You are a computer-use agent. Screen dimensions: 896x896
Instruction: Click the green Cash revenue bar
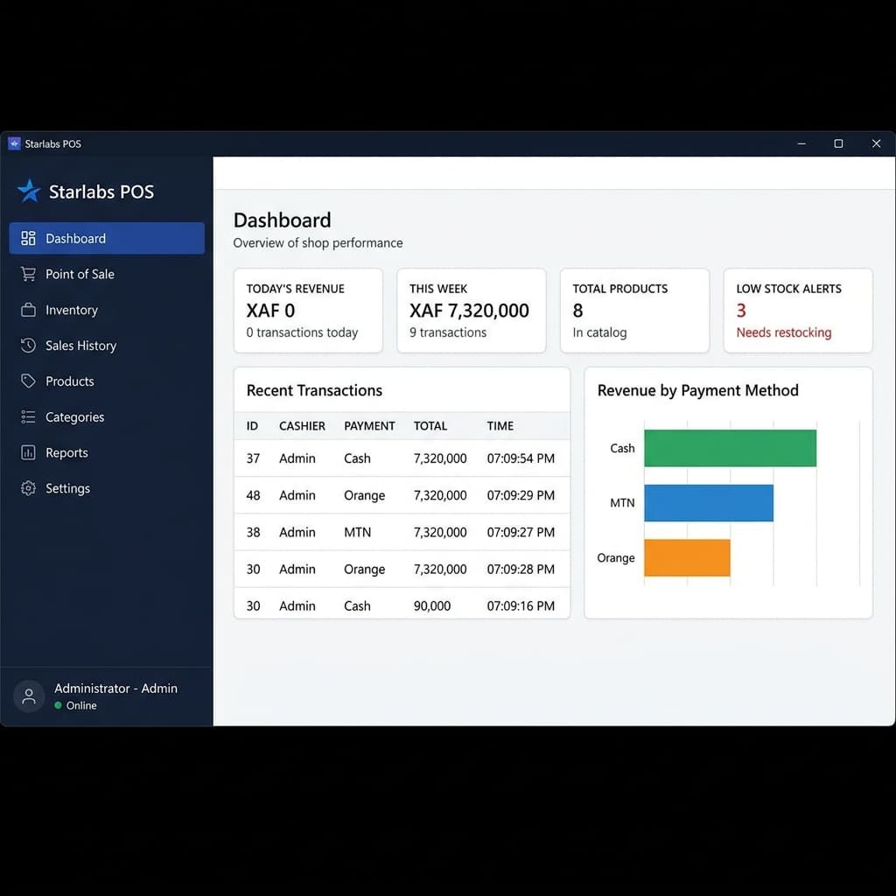pyautogui.click(x=731, y=448)
